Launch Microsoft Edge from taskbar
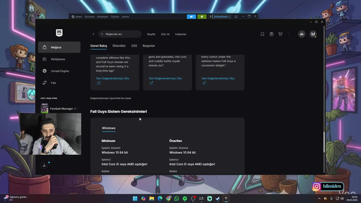This screenshot has width=361, height=203. (160, 198)
